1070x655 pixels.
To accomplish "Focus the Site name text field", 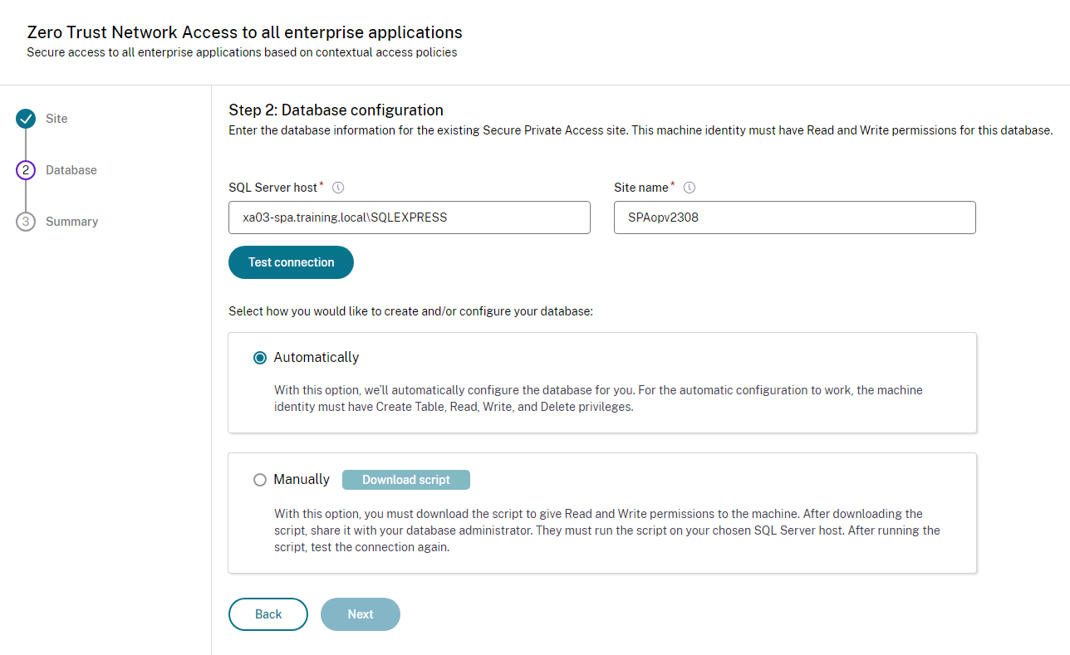I will 794,218.
